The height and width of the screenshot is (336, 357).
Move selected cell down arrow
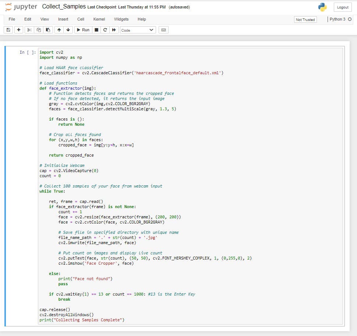tap(68, 30)
